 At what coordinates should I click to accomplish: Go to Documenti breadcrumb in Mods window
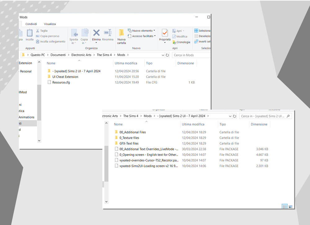pyautogui.click(x=58, y=55)
